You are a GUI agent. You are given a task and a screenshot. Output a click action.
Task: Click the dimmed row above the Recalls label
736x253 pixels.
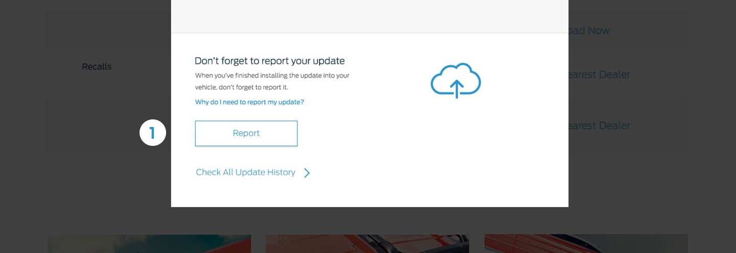tap(107, 31)
